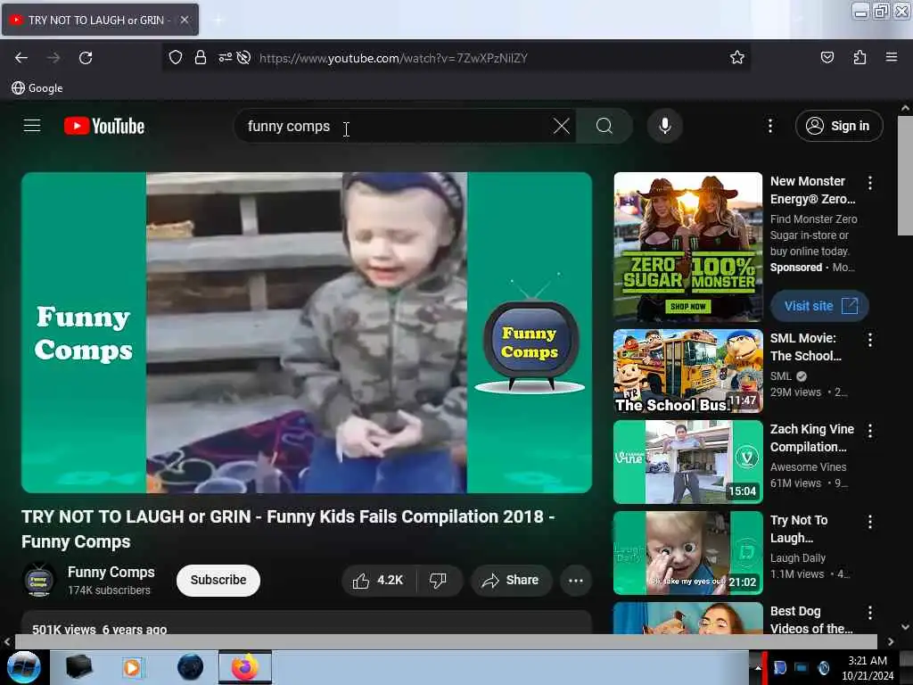Open the Laugh Daily channel name
This screenshot has height=685, width=913.
[x=798, y=558]
